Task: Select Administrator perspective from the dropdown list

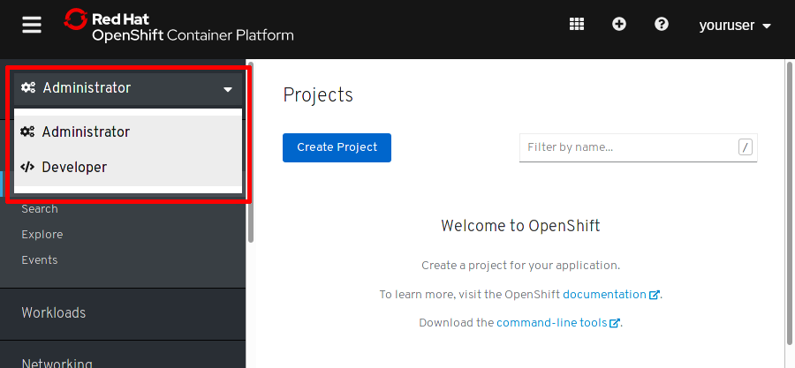Action: click(x=128, y=132)
